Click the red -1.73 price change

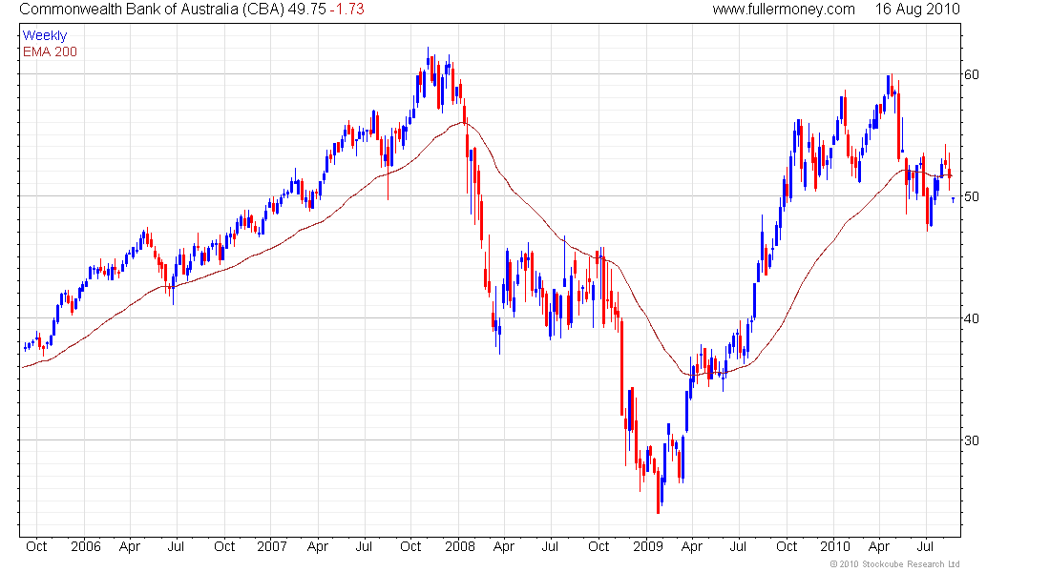click(346, 10)
